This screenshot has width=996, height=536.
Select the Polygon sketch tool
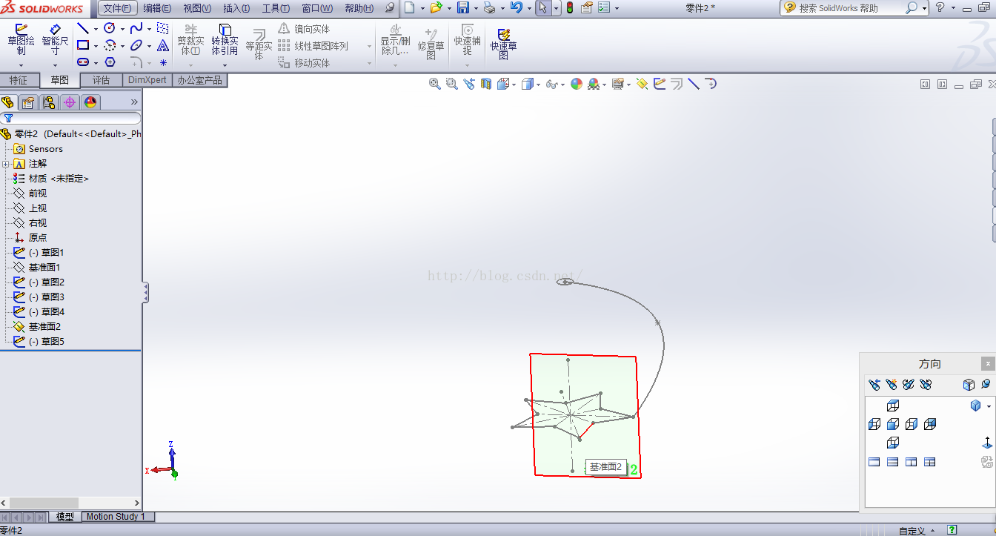110,62
